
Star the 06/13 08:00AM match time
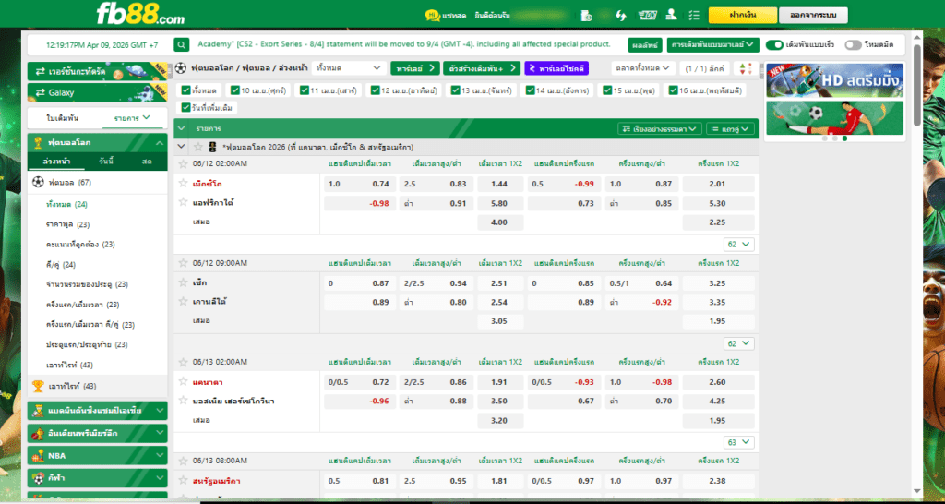click(184, 462)
